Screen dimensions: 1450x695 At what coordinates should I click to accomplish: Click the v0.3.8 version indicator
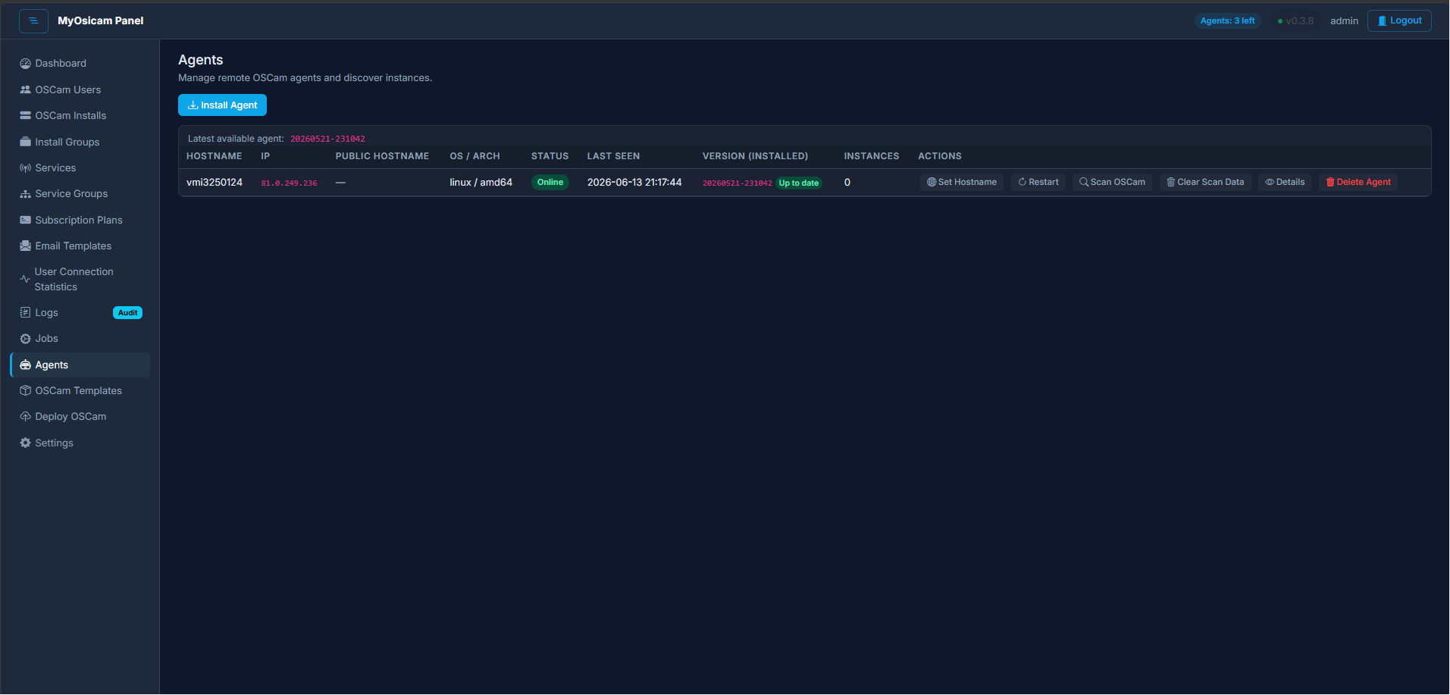point(1295,21)
